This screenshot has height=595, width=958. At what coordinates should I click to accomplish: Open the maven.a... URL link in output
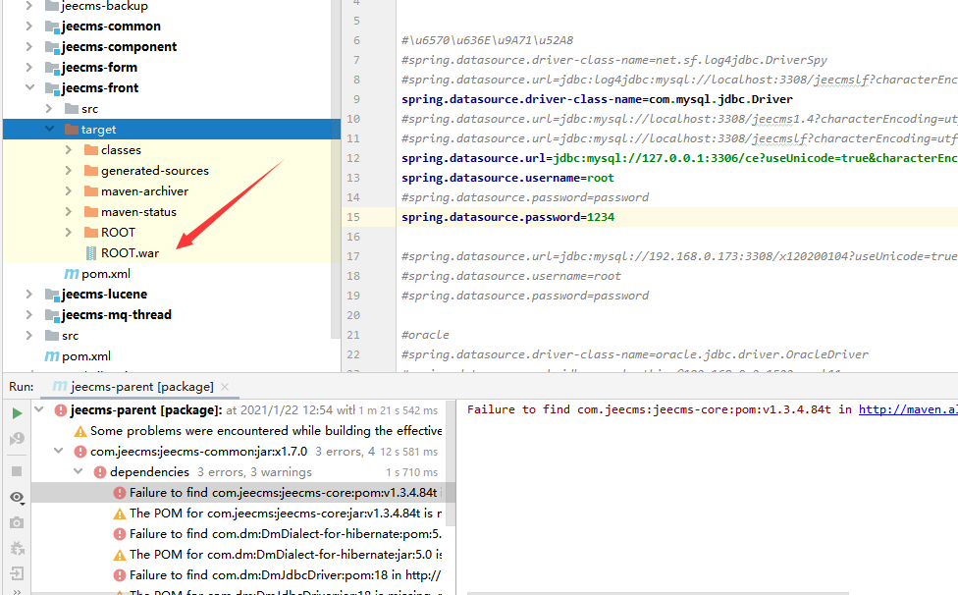pyautogui.click(x=907, y=409)
